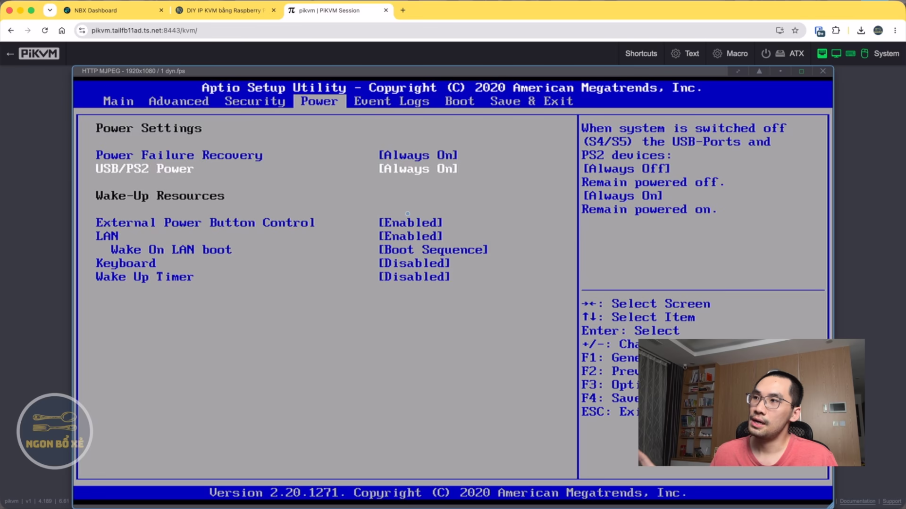Open a new browser tab

pos(403,10)
